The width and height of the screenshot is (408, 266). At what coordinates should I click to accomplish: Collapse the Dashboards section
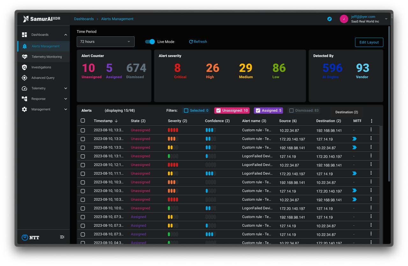66,34
